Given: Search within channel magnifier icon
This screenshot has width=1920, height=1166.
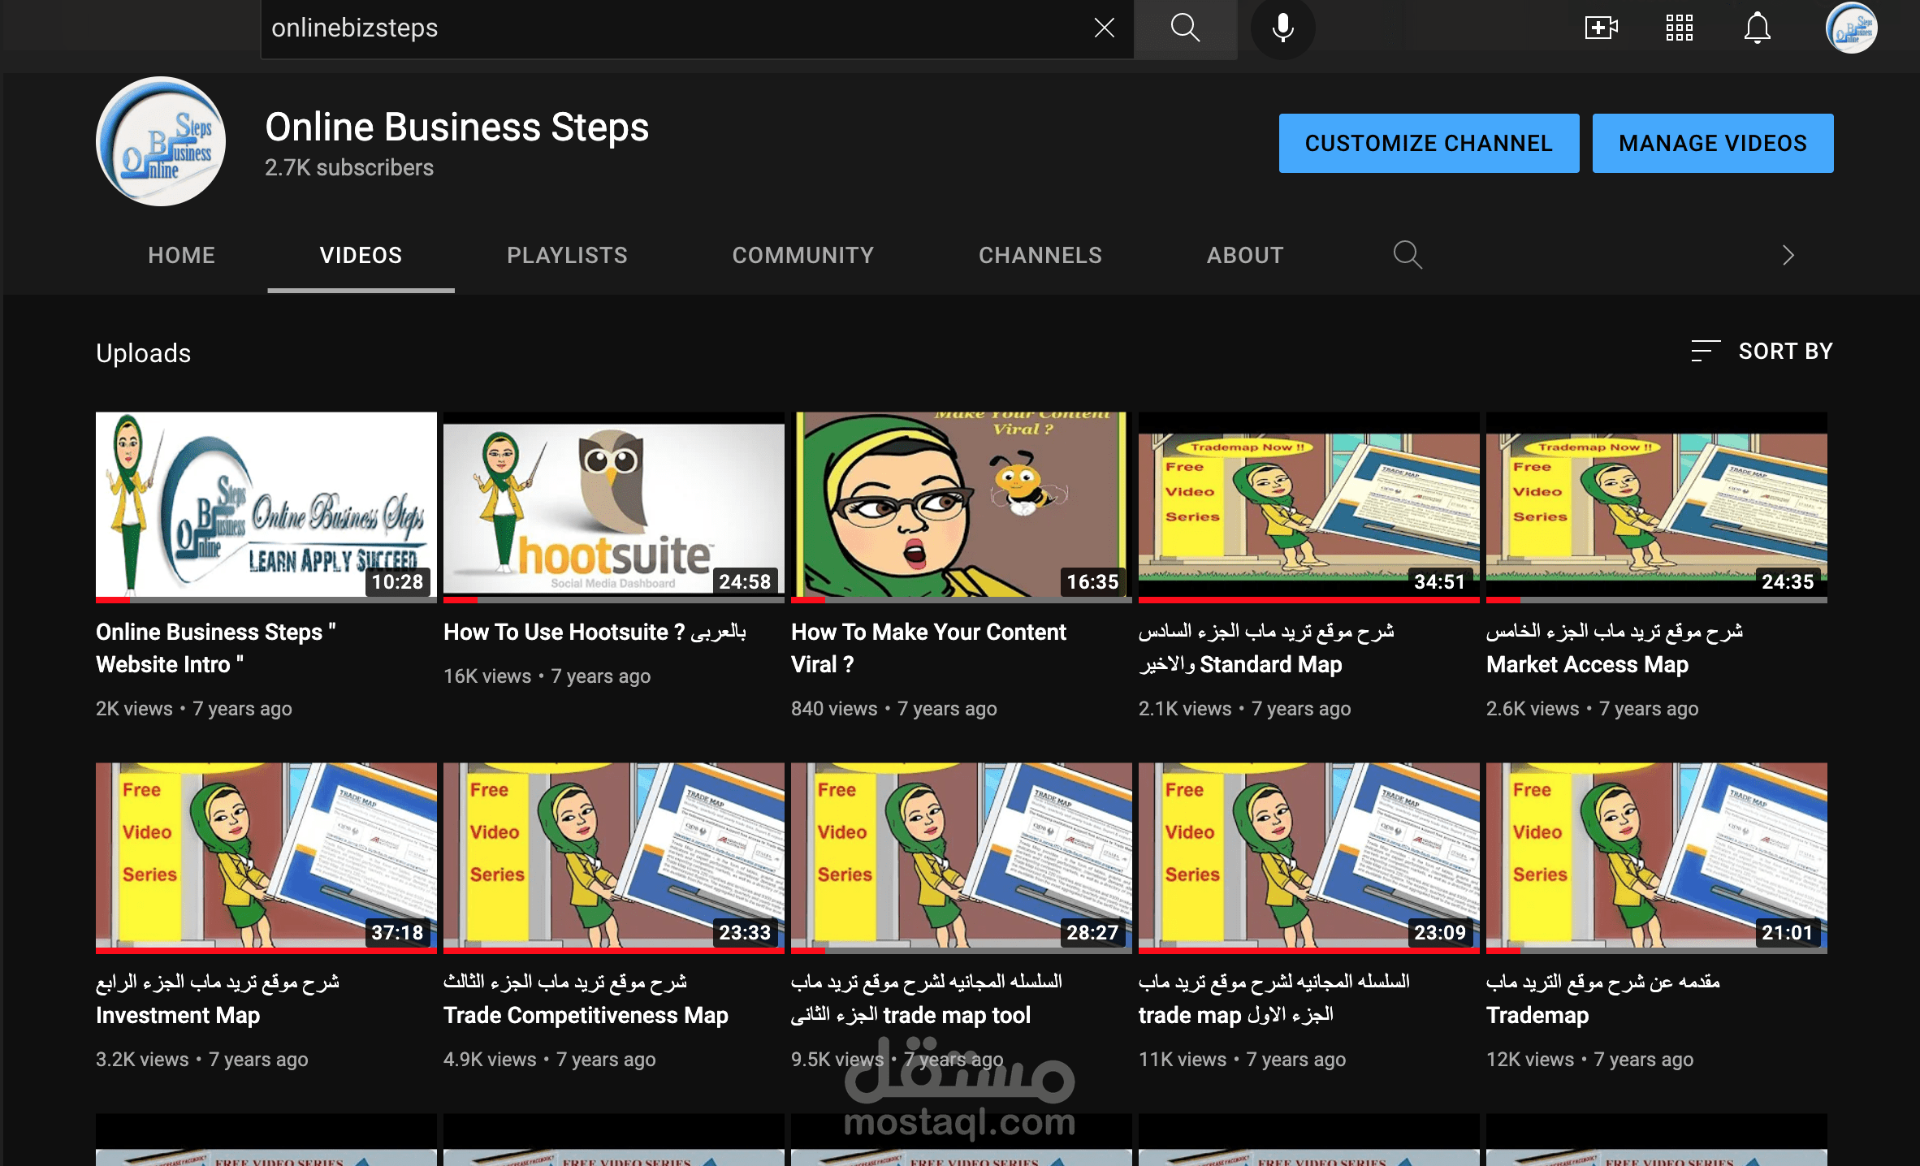Looking at the screenshot, I should point(1408,255).
